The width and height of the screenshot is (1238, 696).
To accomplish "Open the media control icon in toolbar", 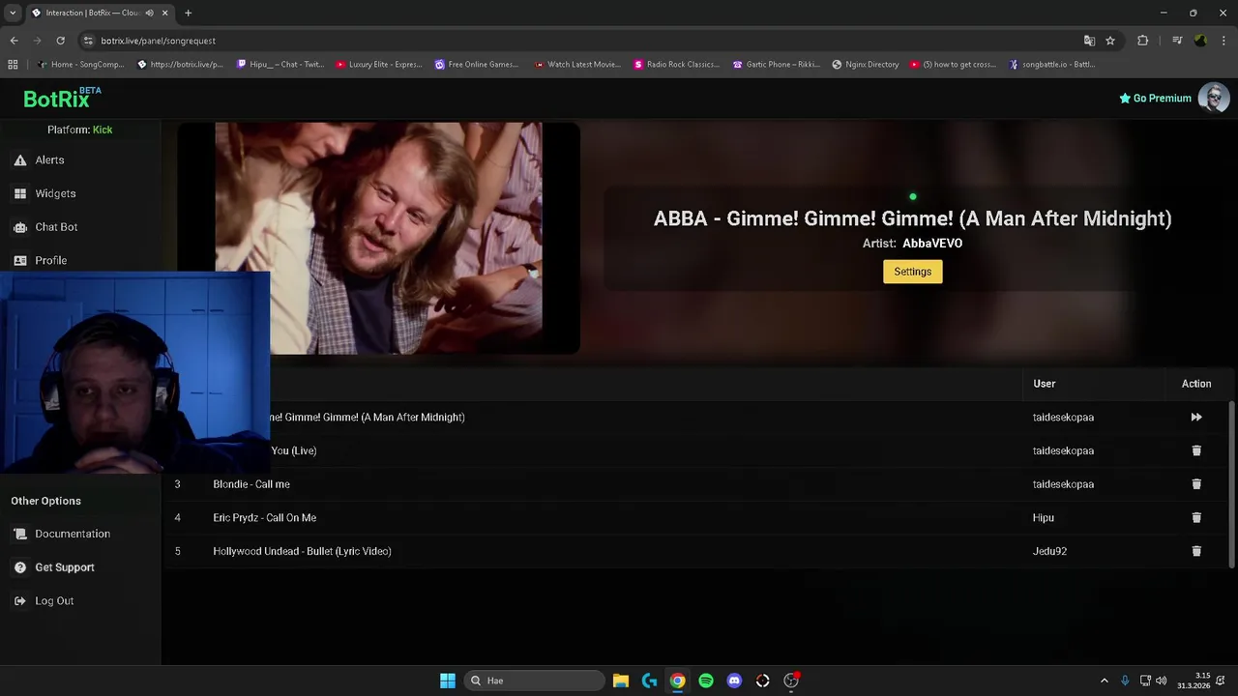I will [x=1177, y=41].
